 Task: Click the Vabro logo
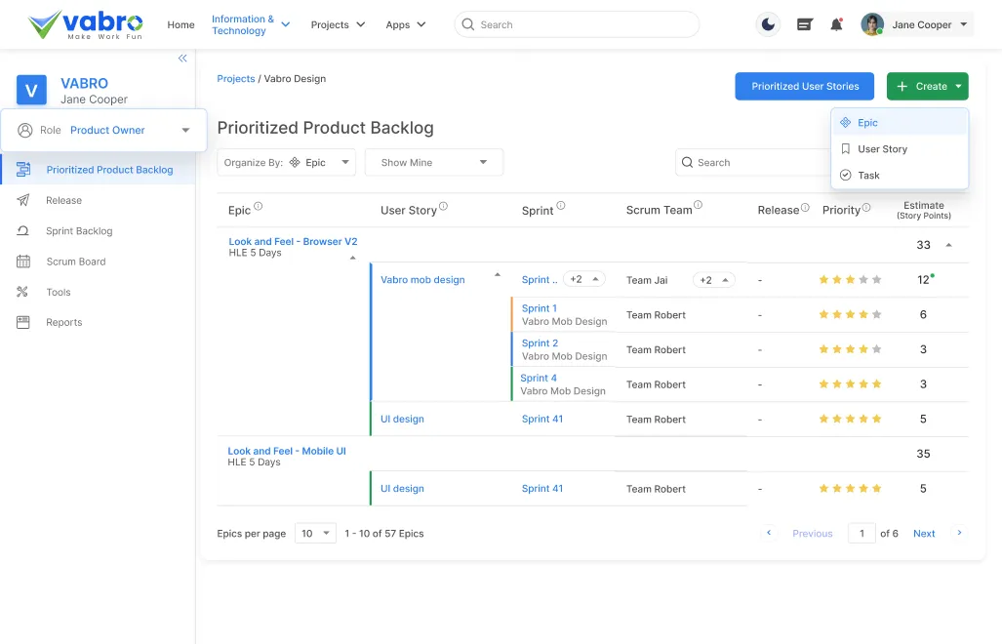(x=84, y=23)
